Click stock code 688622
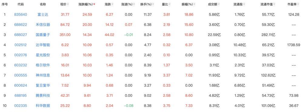Viewport: 303px width, 112px height. click(21, 25)
